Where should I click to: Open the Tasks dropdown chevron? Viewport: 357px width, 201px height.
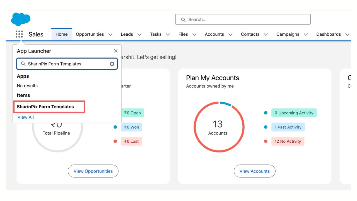pos(168,35)
